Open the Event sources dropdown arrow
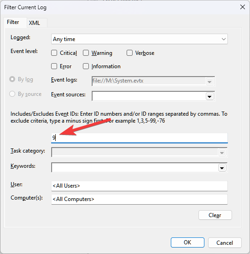Screen dimensions: 250x254 click(x=209, y=96)
